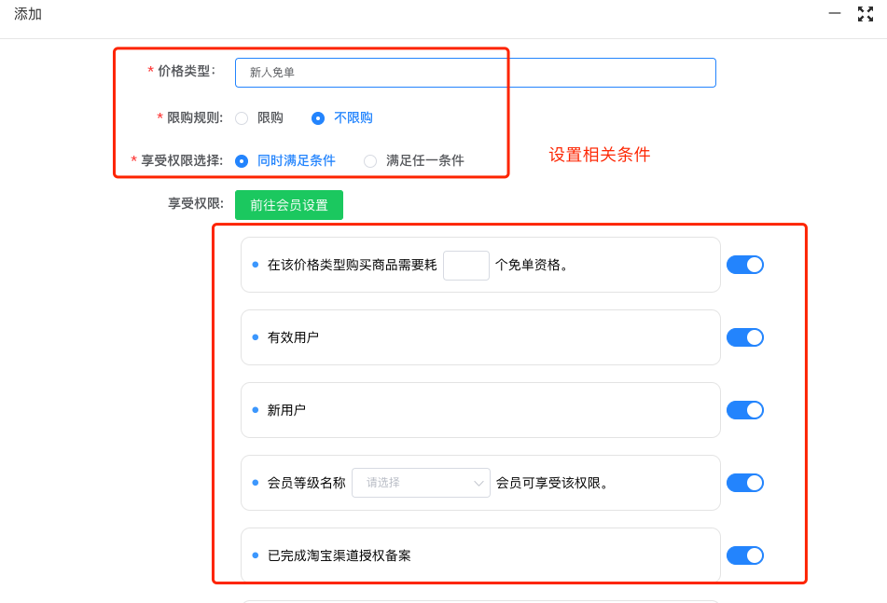Select the 限购 radio option
Image resolution: width=887 pixels, height=603 pixels.
[259, 117]
